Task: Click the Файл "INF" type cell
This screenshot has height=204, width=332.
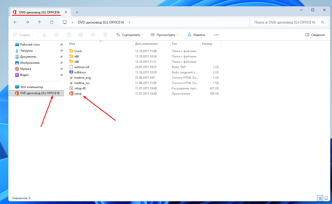Action: [179, 67]
